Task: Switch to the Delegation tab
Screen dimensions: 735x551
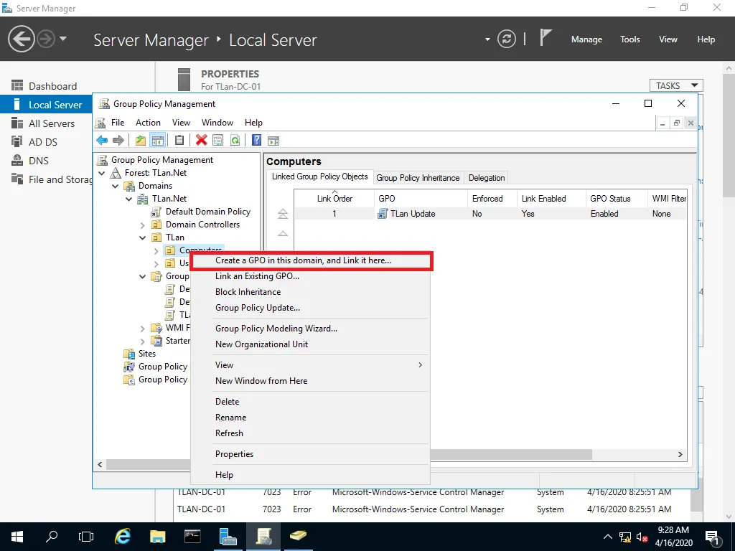Action: tap(487, 178)
